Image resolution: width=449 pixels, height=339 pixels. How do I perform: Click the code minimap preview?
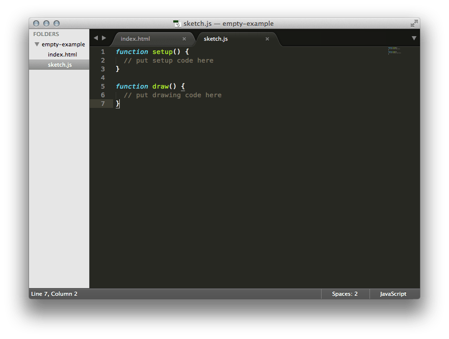394,50
